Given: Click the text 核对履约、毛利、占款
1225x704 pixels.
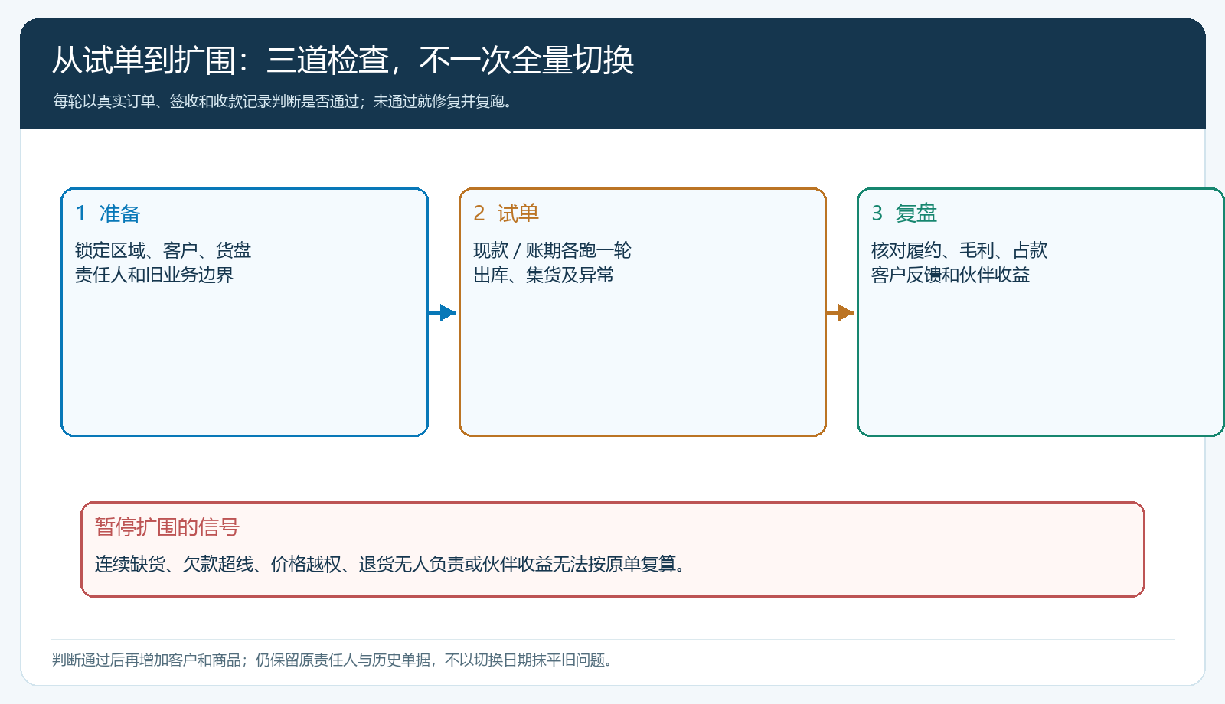Looking at the screenshot, I should coord(959,250).
